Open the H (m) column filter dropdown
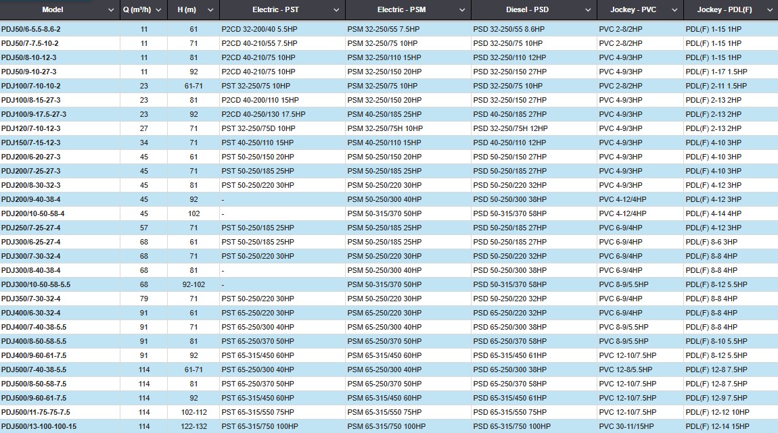778x433 pixels. tap(210, 10)
